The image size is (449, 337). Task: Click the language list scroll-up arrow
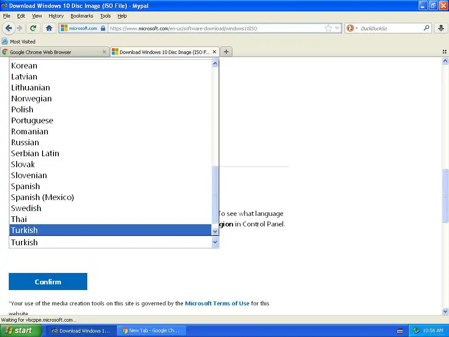[215, 63]
